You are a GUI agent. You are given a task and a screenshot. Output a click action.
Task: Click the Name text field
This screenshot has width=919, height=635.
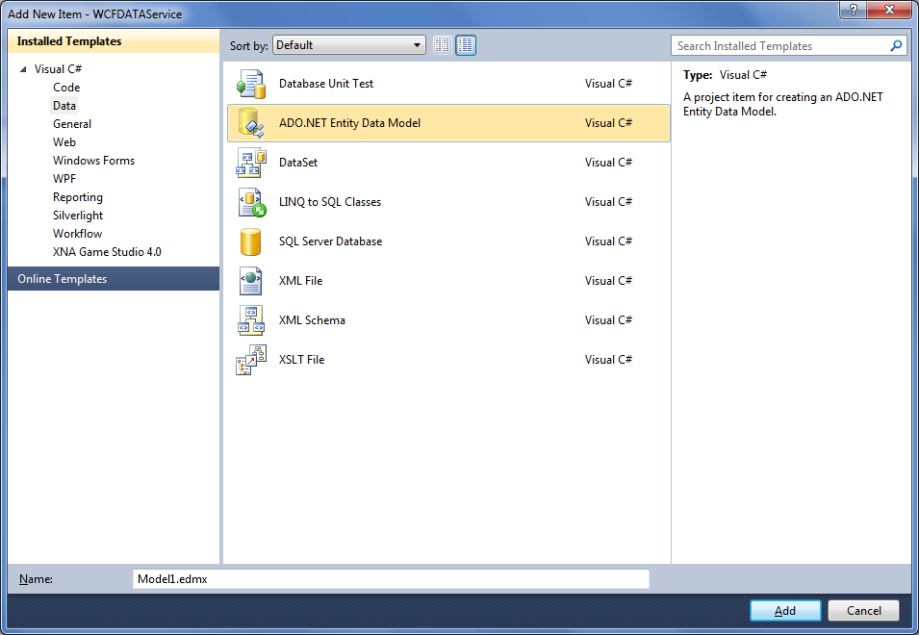[x=391, y=579]
